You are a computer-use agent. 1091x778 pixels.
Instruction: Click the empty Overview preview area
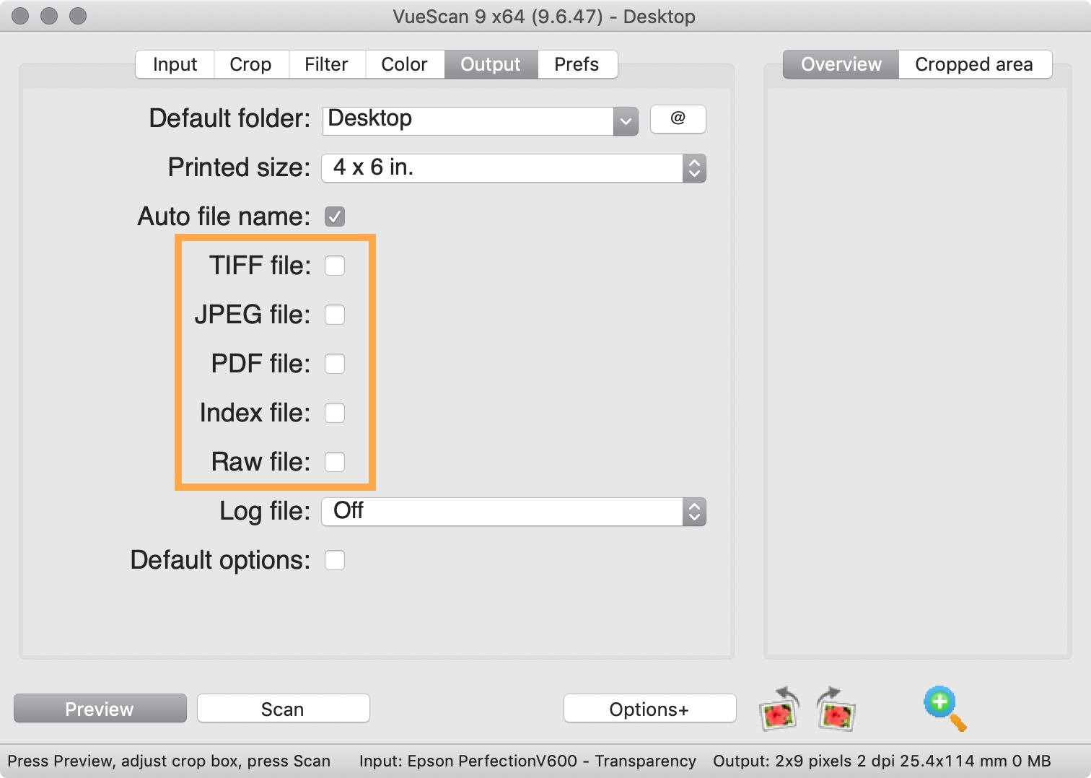click(917, 372)
